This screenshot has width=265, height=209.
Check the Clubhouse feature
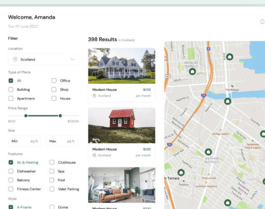tap(52, 162)
